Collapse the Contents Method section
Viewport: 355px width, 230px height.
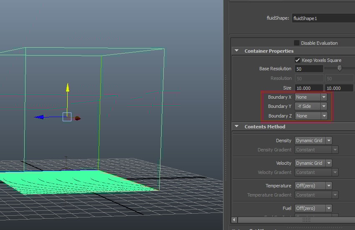tap(236, 127)
